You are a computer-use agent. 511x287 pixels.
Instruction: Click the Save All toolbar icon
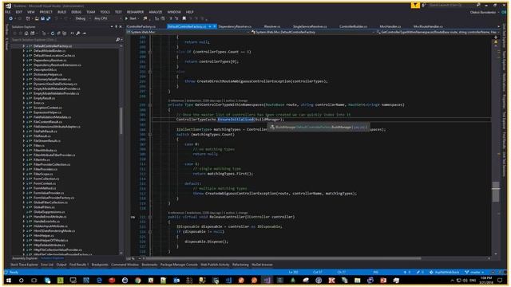48,18
